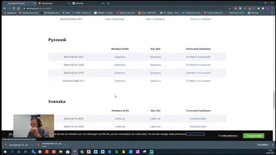Download Russian SketchUp Pro 2020 for Windows
The height and width of the screenshot is (155, 276).
tap(120, 65)
